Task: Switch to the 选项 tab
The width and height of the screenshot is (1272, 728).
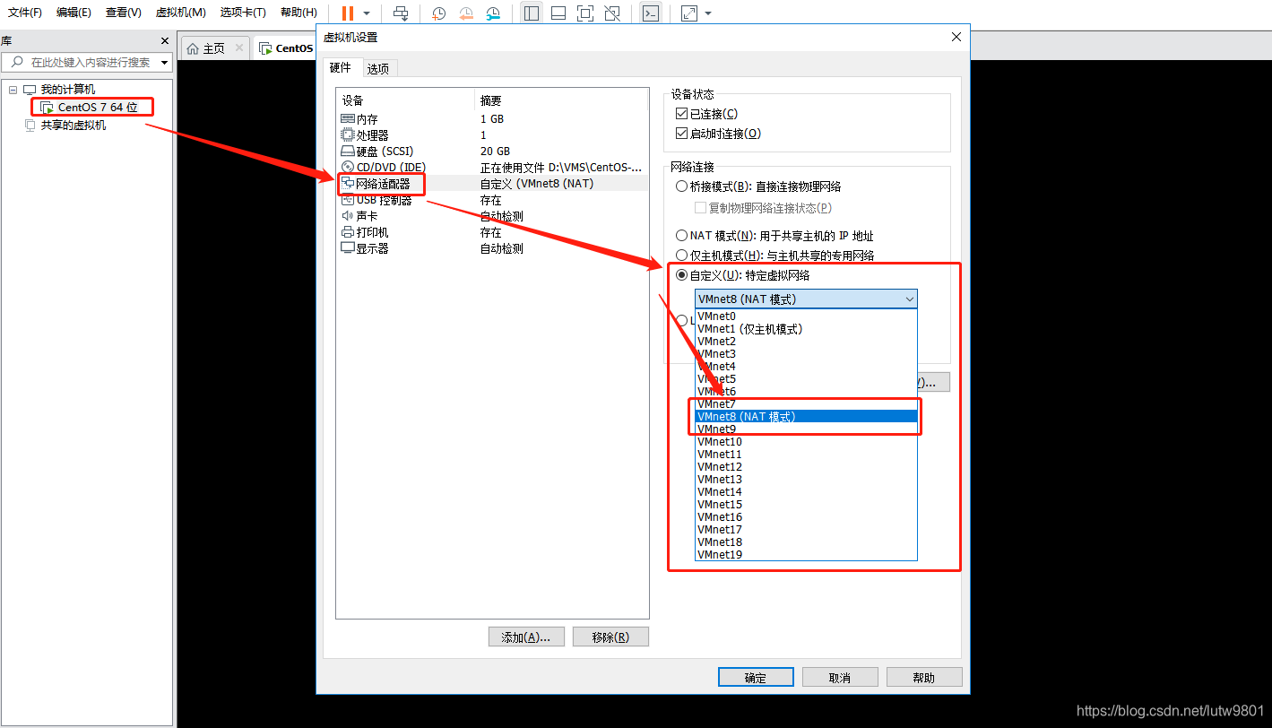Action: [378, 69]
